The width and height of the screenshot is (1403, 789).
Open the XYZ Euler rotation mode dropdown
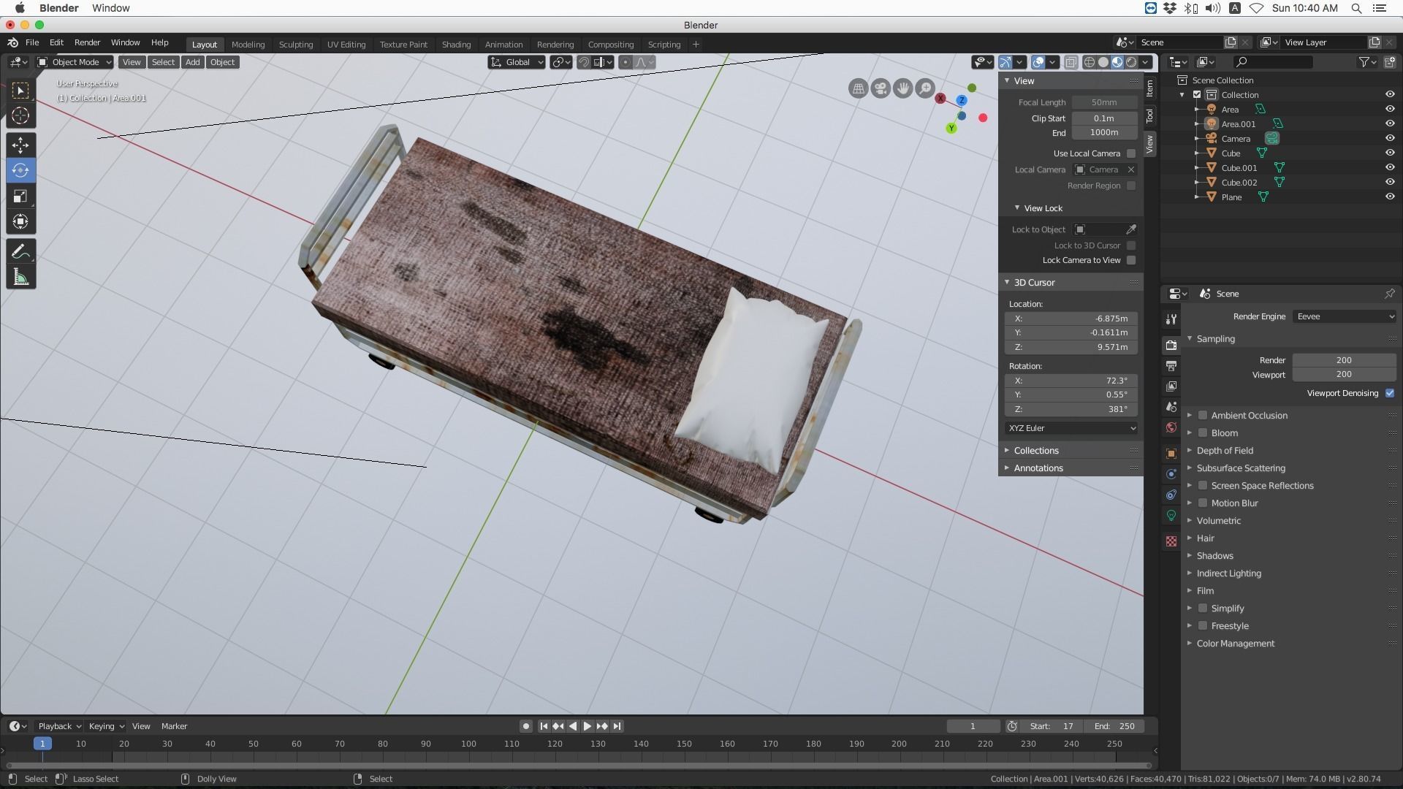tap(1071, 428)
